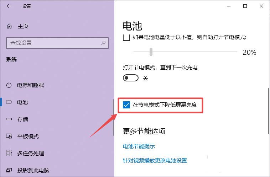Click the multitasking icon
The width and height of the screenshot is (270, 177).
(x=9, y=153)
